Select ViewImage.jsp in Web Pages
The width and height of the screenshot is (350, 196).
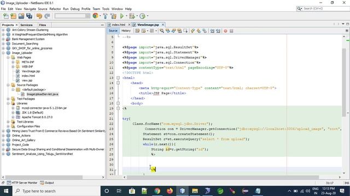click(x=31, y=71)
